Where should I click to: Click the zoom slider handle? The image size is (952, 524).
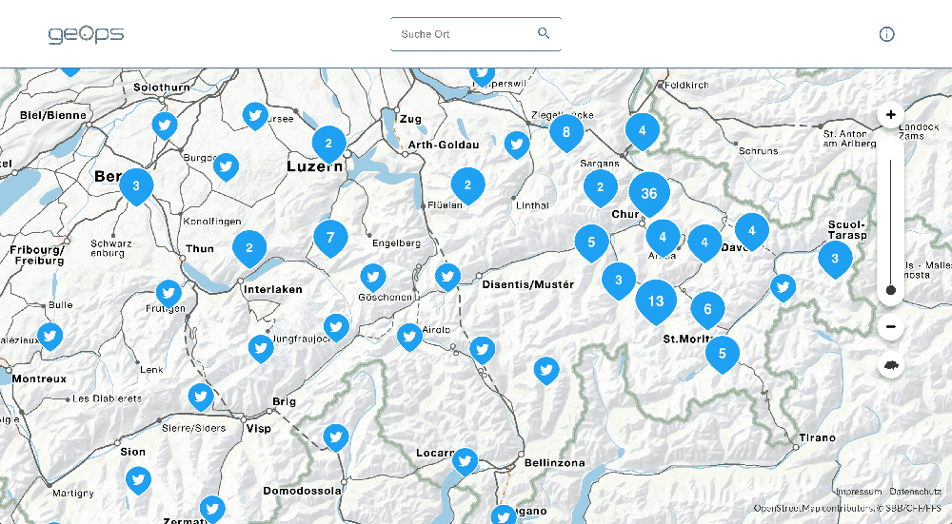pos(890,290)
